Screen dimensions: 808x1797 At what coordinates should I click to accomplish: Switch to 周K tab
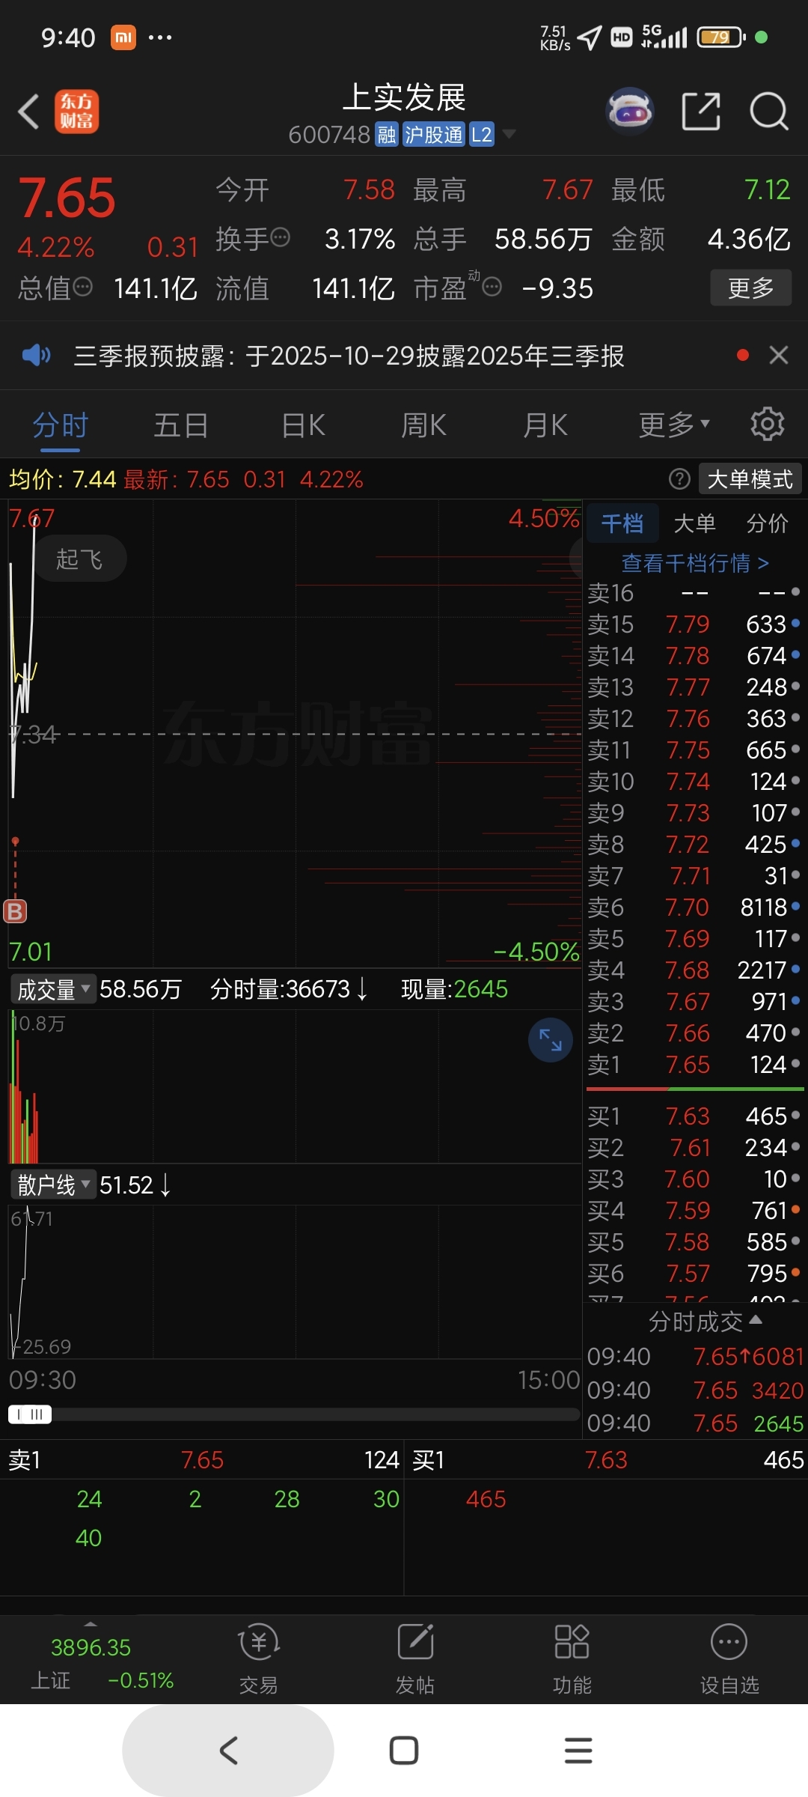(x=423, y=425)
